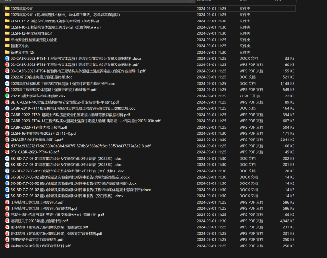Click the 2022.07.20自建房能力验证 最终版.doc file icon

7,77
